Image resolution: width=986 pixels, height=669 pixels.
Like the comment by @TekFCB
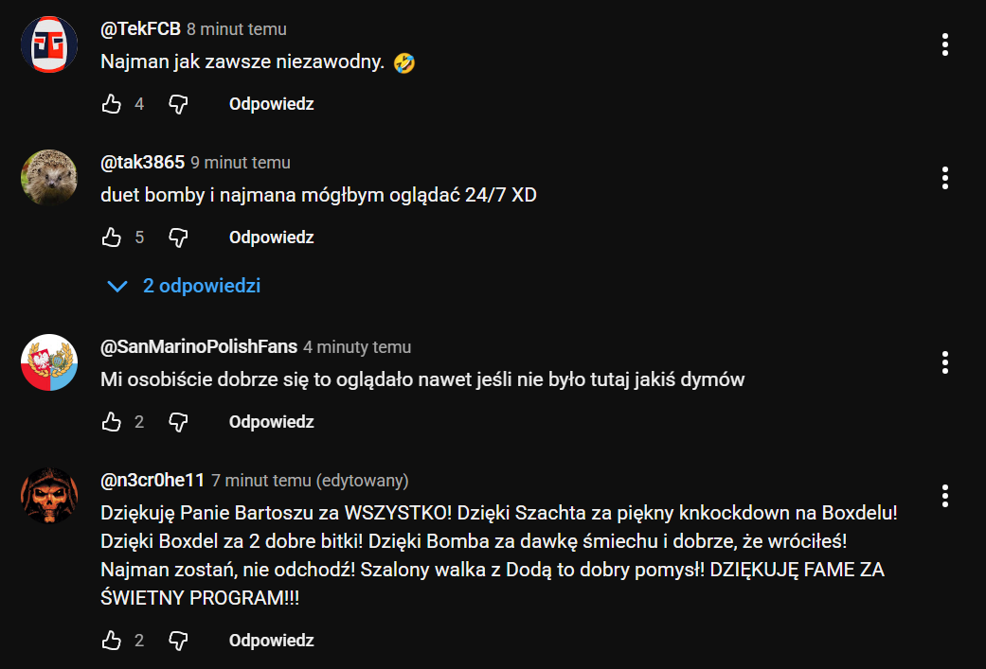click(x=112, y=104)
